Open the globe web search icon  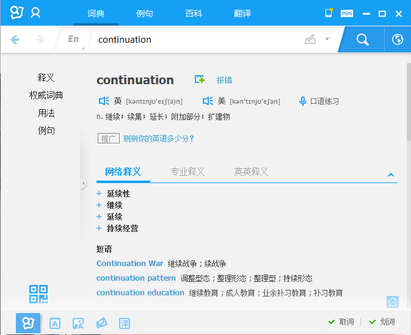[x=398, y=40]
